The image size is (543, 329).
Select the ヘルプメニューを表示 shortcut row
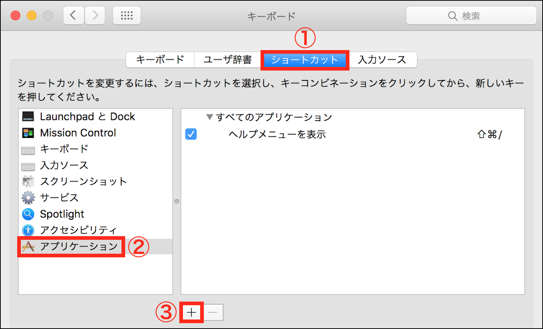(x=353, y=134)
